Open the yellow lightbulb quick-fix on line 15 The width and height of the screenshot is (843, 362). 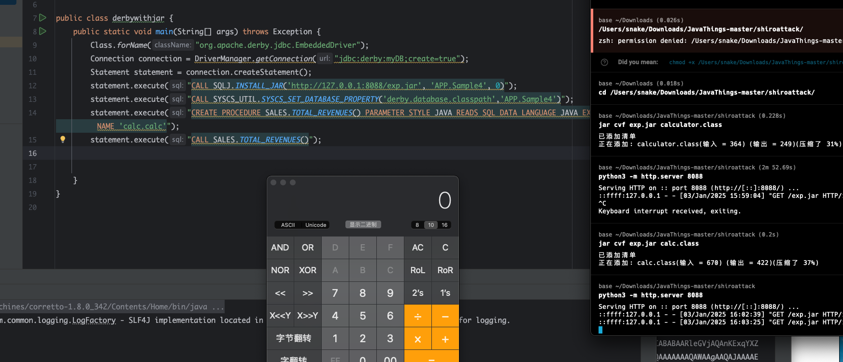pyautogui.click(x=62, y=139)
